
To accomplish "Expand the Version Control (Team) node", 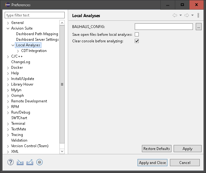I will click(x=8, y=146).
